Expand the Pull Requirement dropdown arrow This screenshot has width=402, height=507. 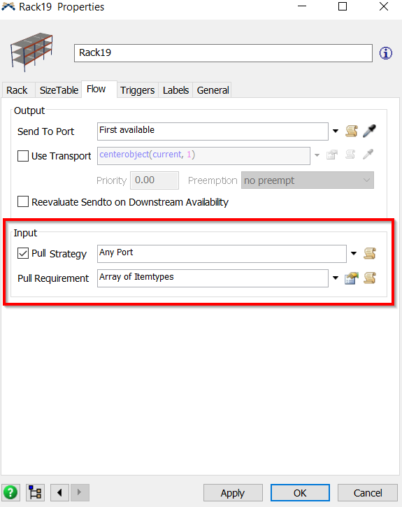tap(336, 278)
